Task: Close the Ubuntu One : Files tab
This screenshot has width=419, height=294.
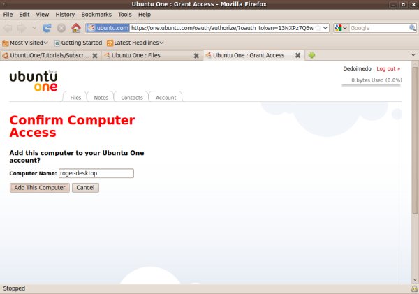Action: point(196,56)
